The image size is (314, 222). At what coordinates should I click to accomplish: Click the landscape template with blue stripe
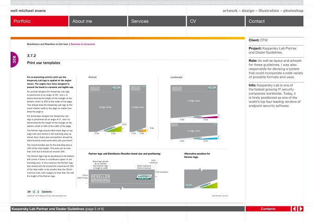tap(194, 131)
